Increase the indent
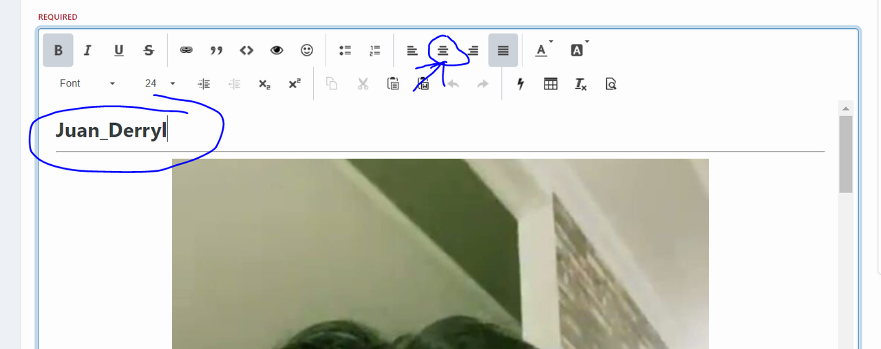Image resolution: width=881 pixels, height=349 pixels. [x=204, y=84]
